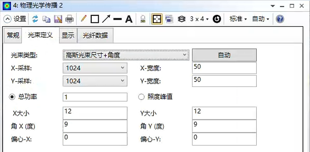The image size is (310, 152).
Task: Click the highlighted zoom-to-fit icon
Action: point(157,19)
